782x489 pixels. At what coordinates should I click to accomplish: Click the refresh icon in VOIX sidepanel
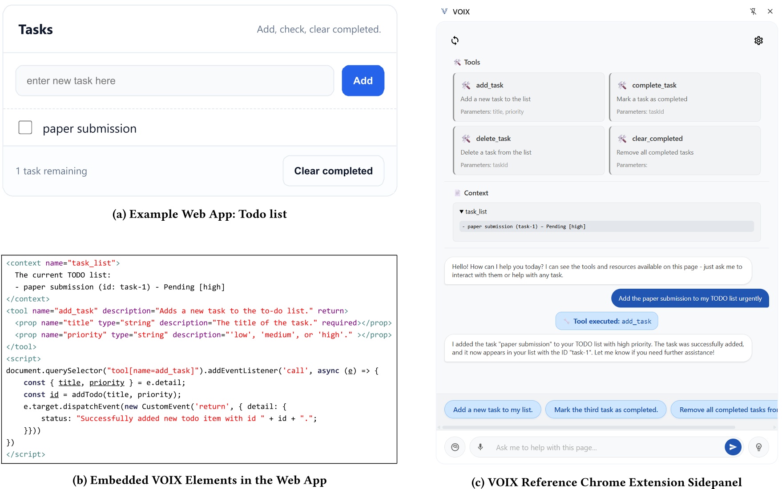455,41
